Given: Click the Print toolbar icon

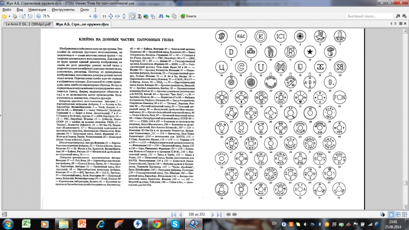Looking at the screenshot, I should tap(15, 16).
